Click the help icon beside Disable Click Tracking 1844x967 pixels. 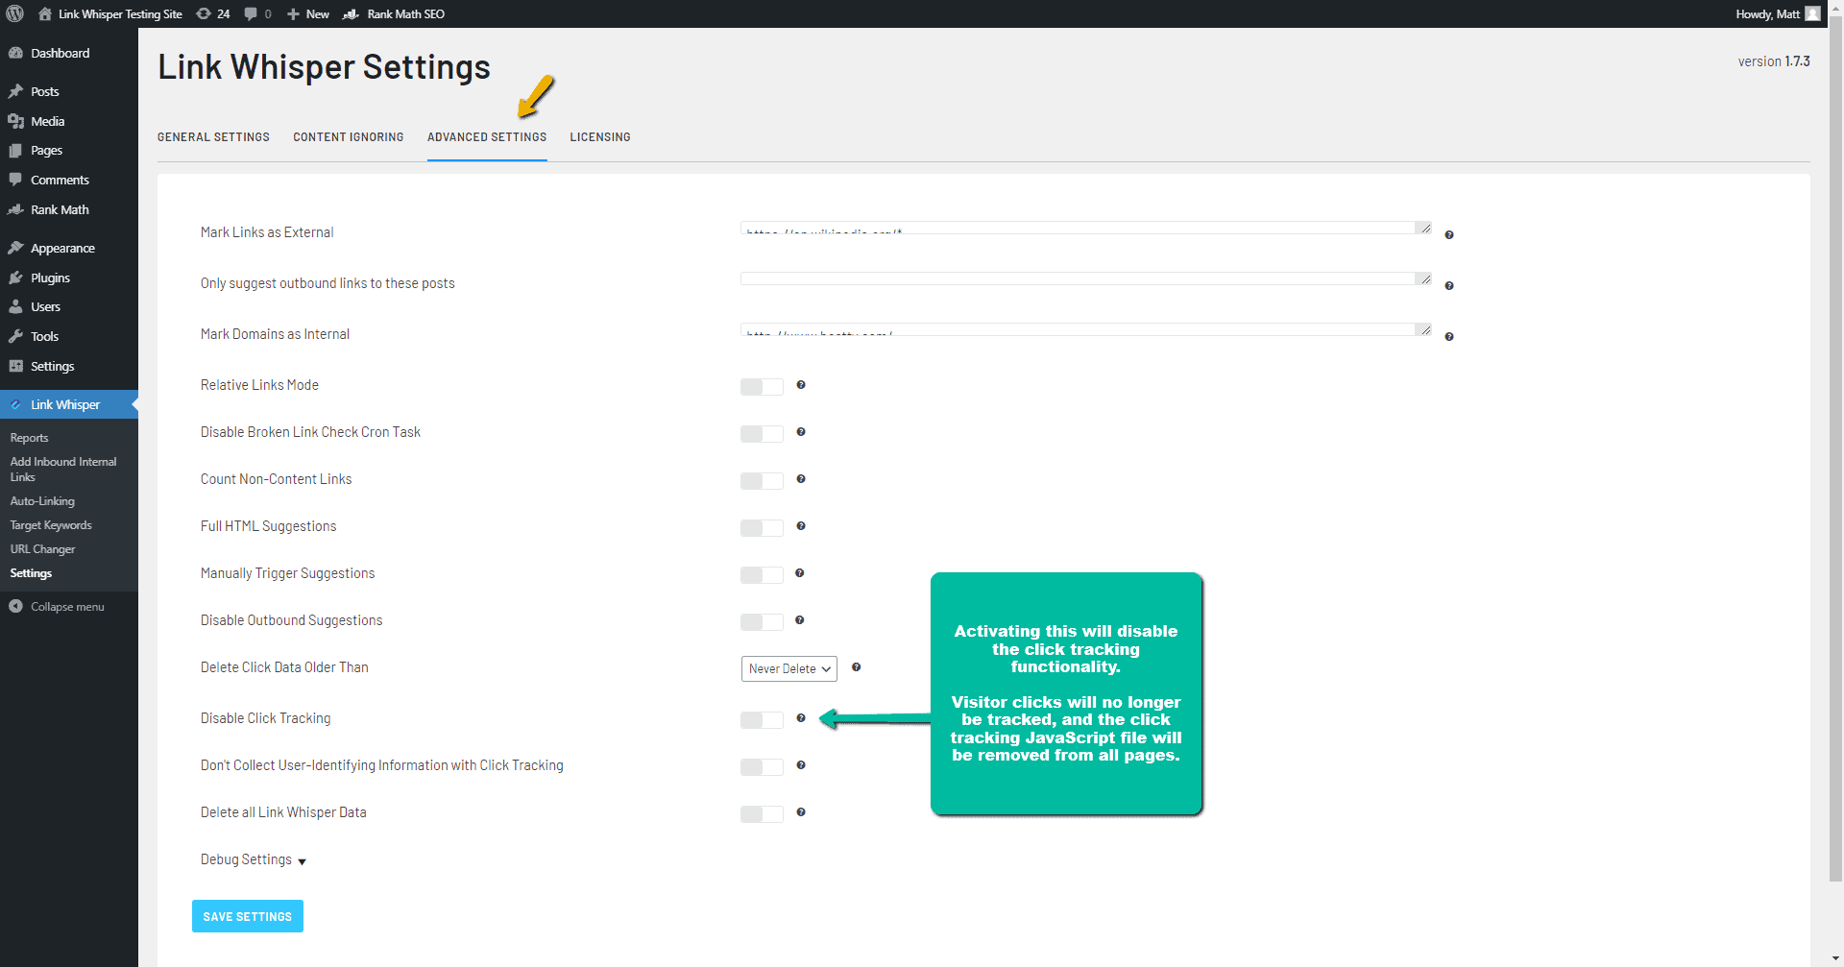point(800,719)
